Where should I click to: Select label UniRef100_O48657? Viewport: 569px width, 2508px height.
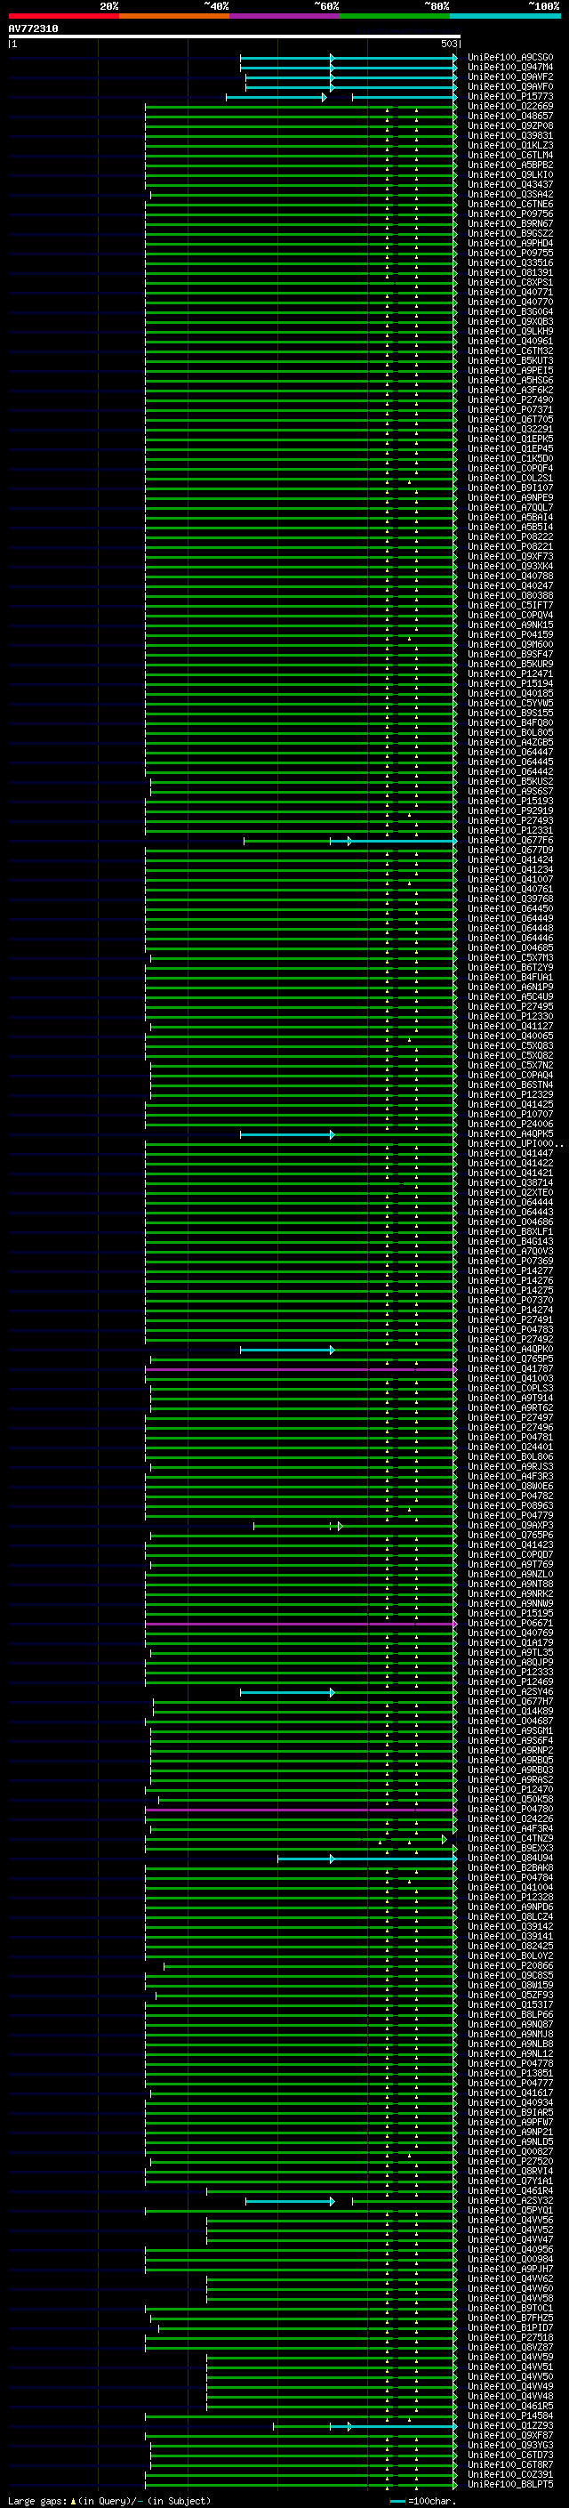510,116
